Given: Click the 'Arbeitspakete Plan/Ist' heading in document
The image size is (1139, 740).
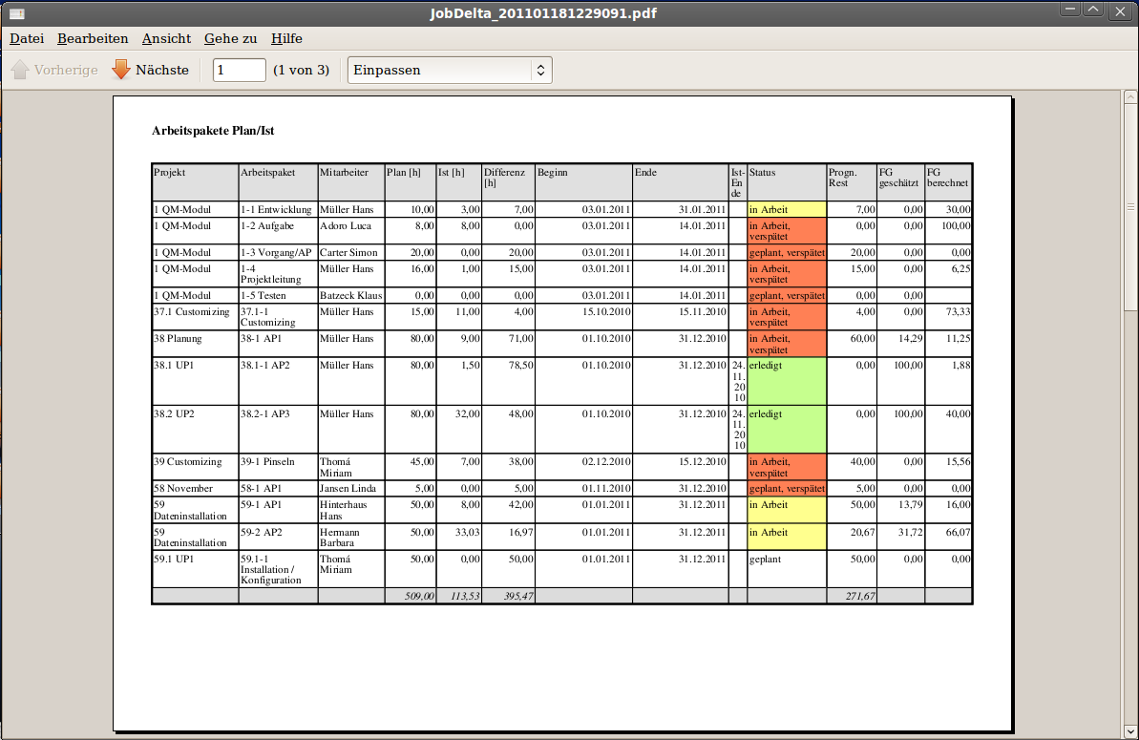Looking at the screenshot, I should coord(213,131).
